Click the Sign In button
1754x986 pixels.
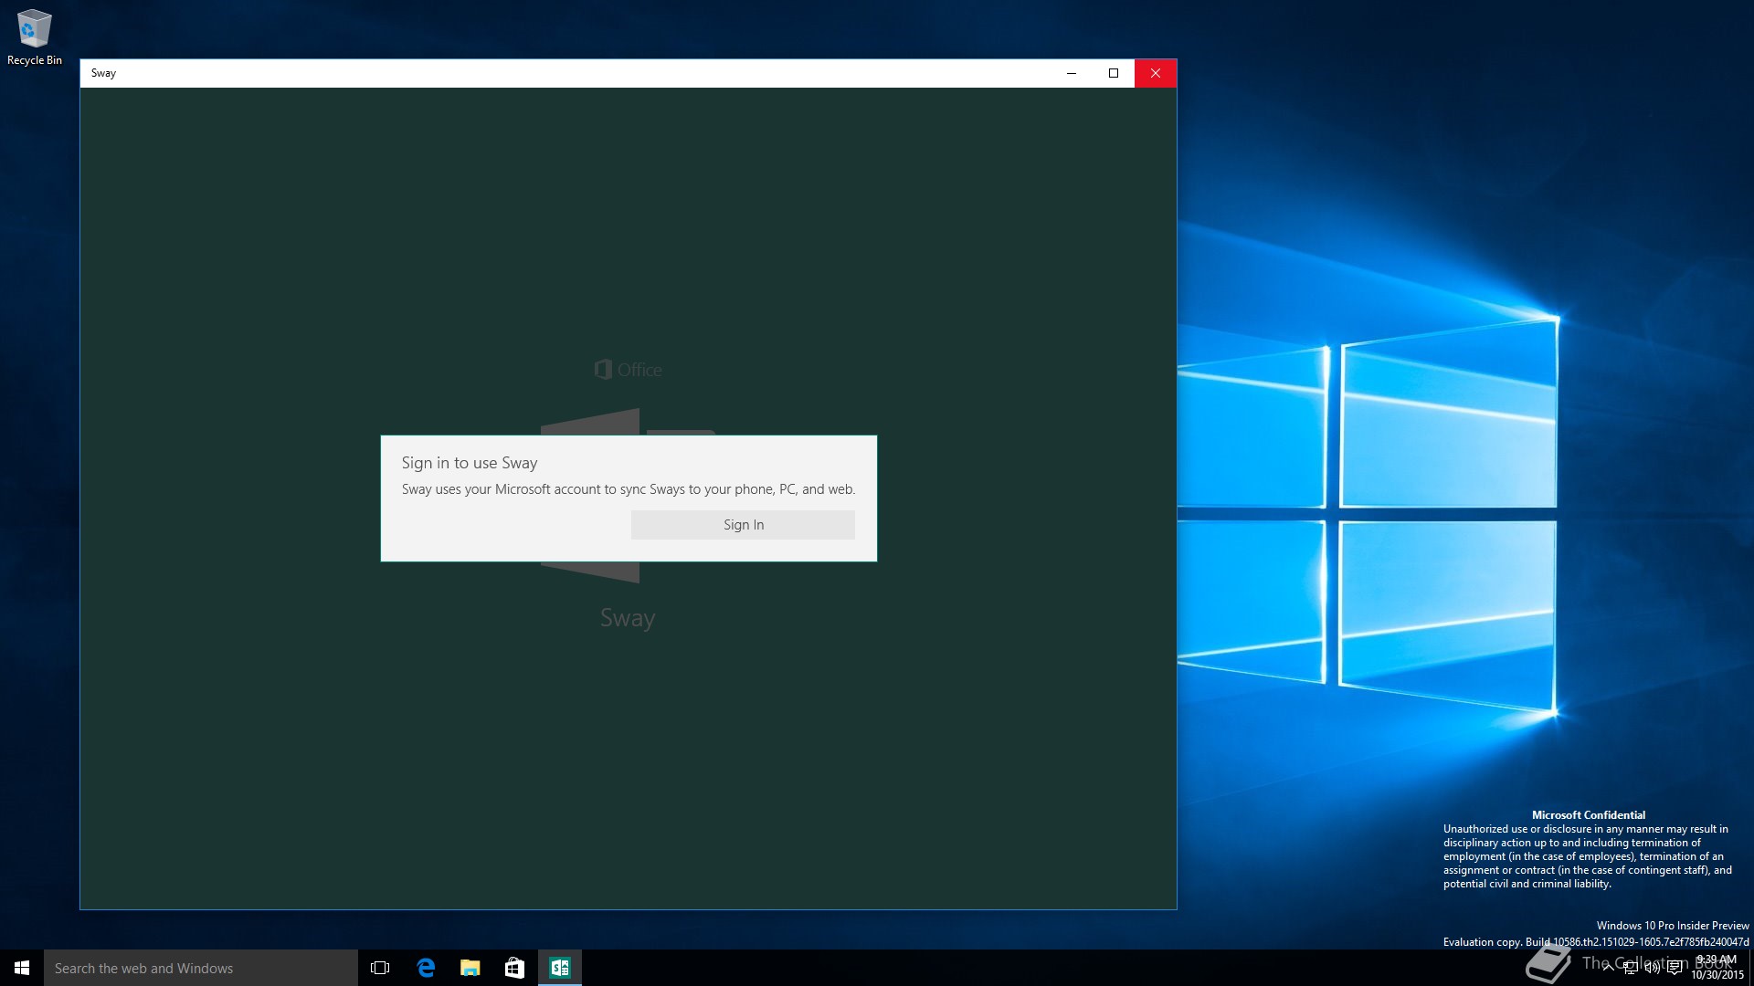[x=743, y=525]
